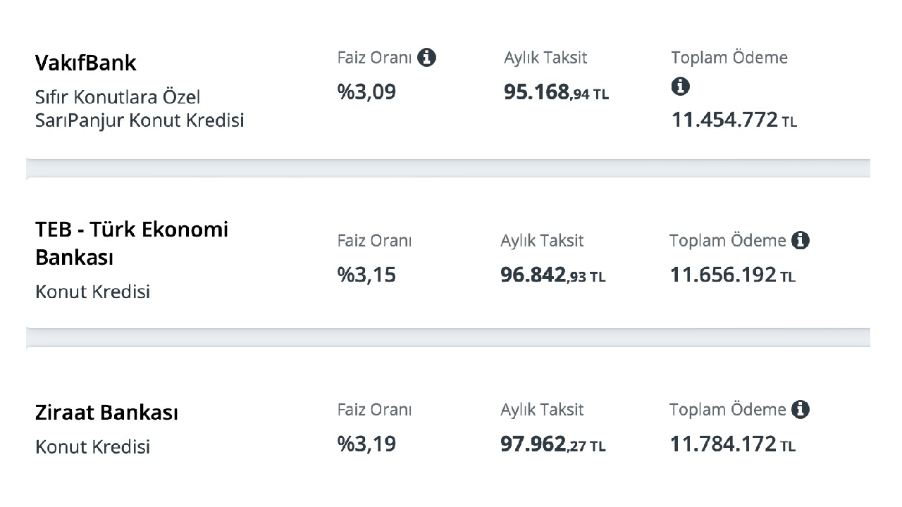Image resolution: width=902 pixels, height=507 pixels.
Task: Open the VakıfBank Toplam Ödeme info icon
Action: coord(680,87)
